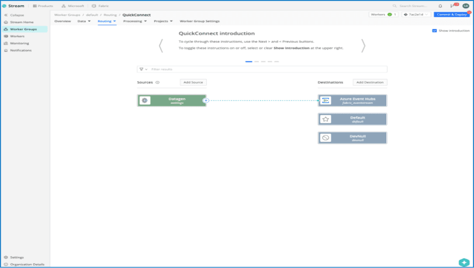Click the Filter results input field
Viewport: 474px width, 268px height.
pyautogui.click(x=263, y=69)
